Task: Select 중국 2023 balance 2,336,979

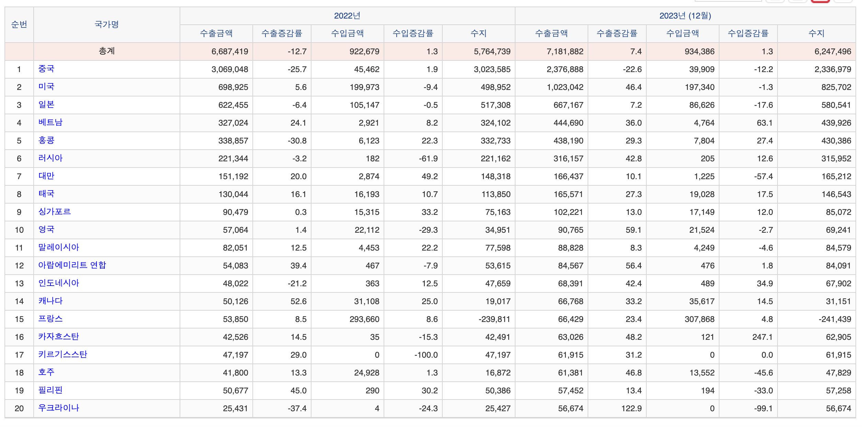Action: (833, 69)
